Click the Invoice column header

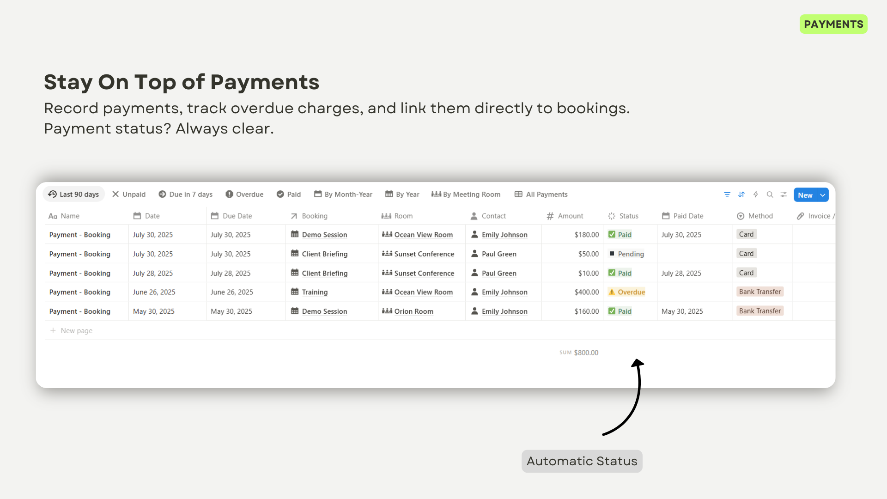815,216
